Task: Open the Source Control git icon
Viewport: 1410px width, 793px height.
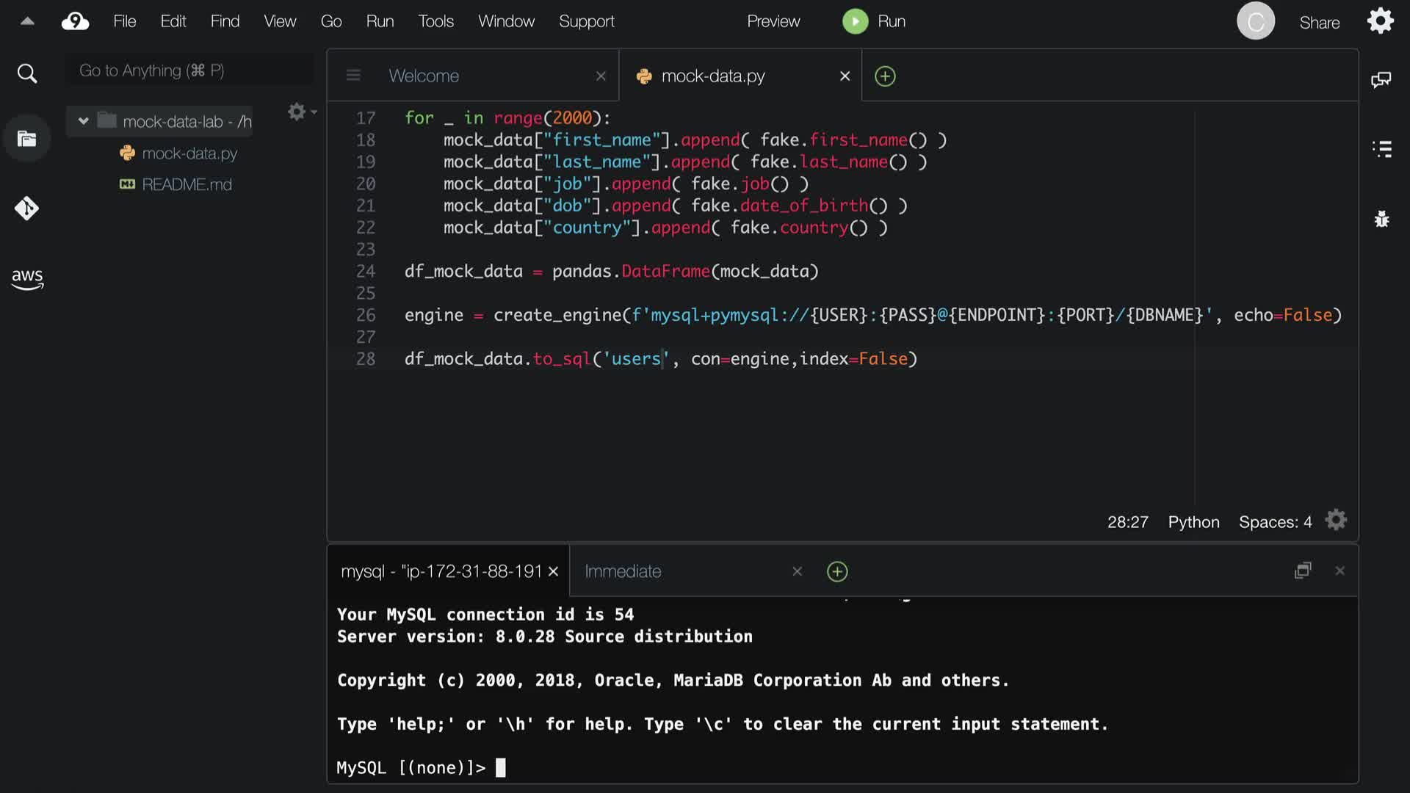Action: click(x=27, y=209)
